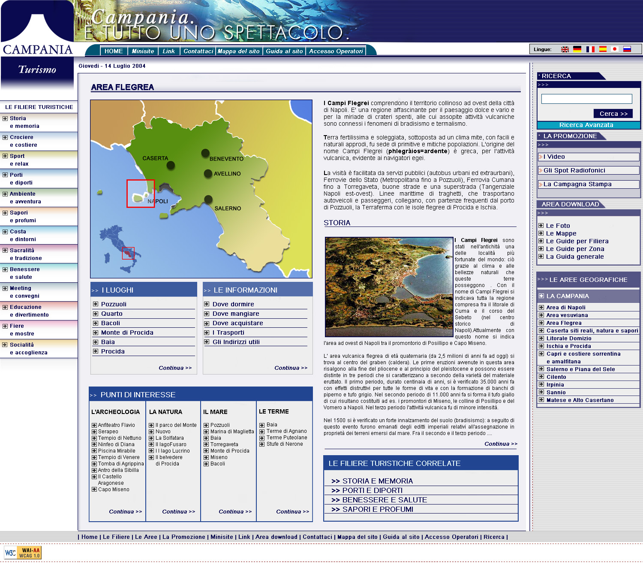Click arrow icon beside Sport e relax

(x=5, y=156)
